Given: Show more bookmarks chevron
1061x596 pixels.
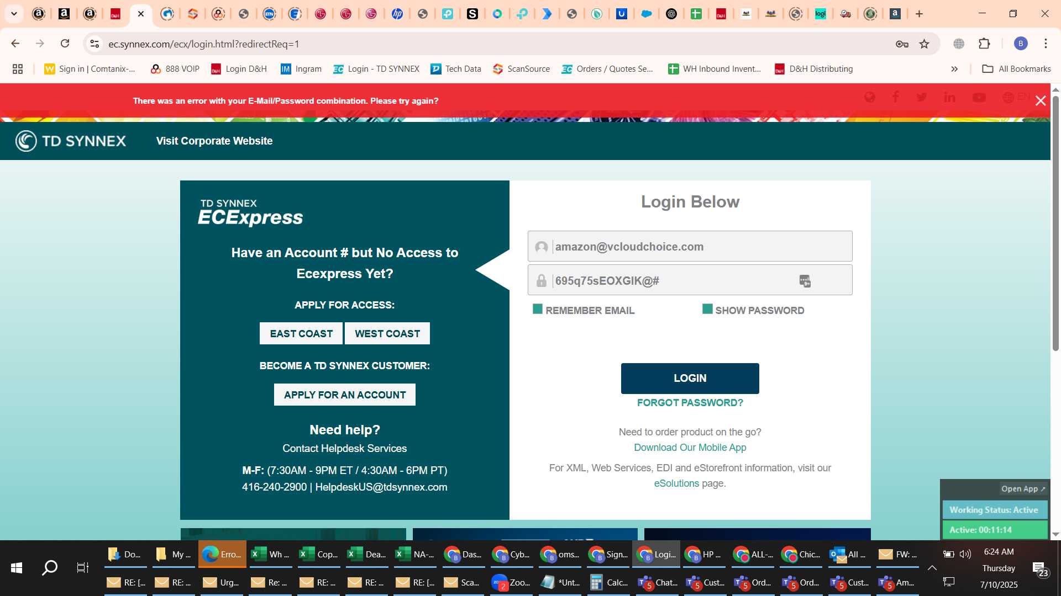Looking at the screenshot, I should coord(954,69).
